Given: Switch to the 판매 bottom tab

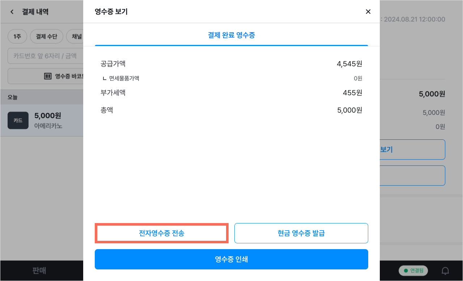Looking at the screenshot, I should click(x=39, y=270).
